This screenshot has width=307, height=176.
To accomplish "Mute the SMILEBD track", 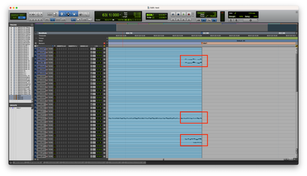I will pyautogui.click(x=52, y=60).
